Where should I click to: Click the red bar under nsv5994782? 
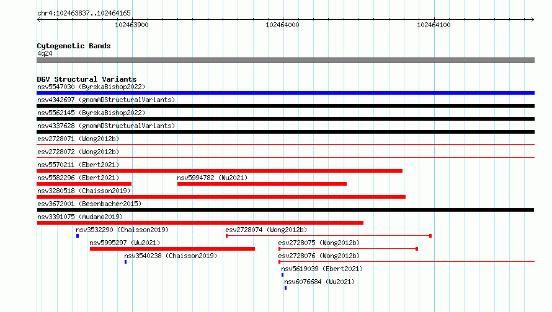pos(262,184)
